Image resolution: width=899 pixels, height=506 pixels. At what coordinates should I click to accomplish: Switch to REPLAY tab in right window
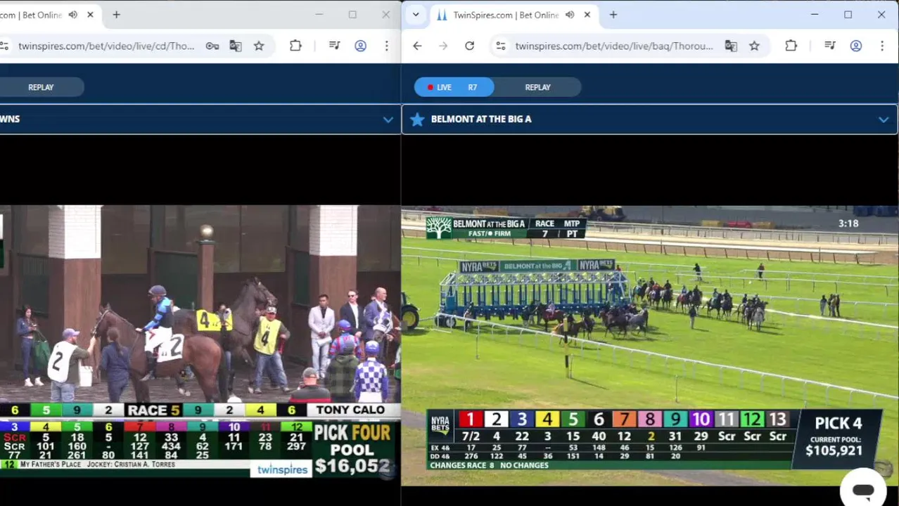point(537,87)
